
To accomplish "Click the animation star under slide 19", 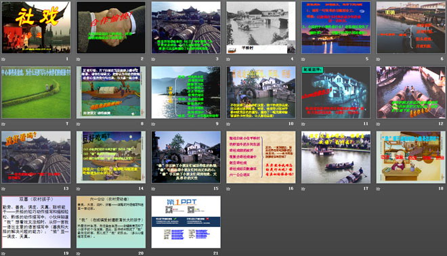I will [3, 253].
